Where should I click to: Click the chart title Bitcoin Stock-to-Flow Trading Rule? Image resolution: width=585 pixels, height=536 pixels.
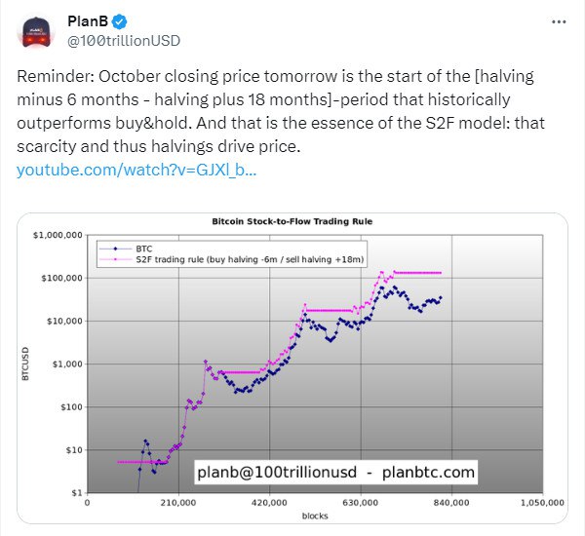(292, 221)
